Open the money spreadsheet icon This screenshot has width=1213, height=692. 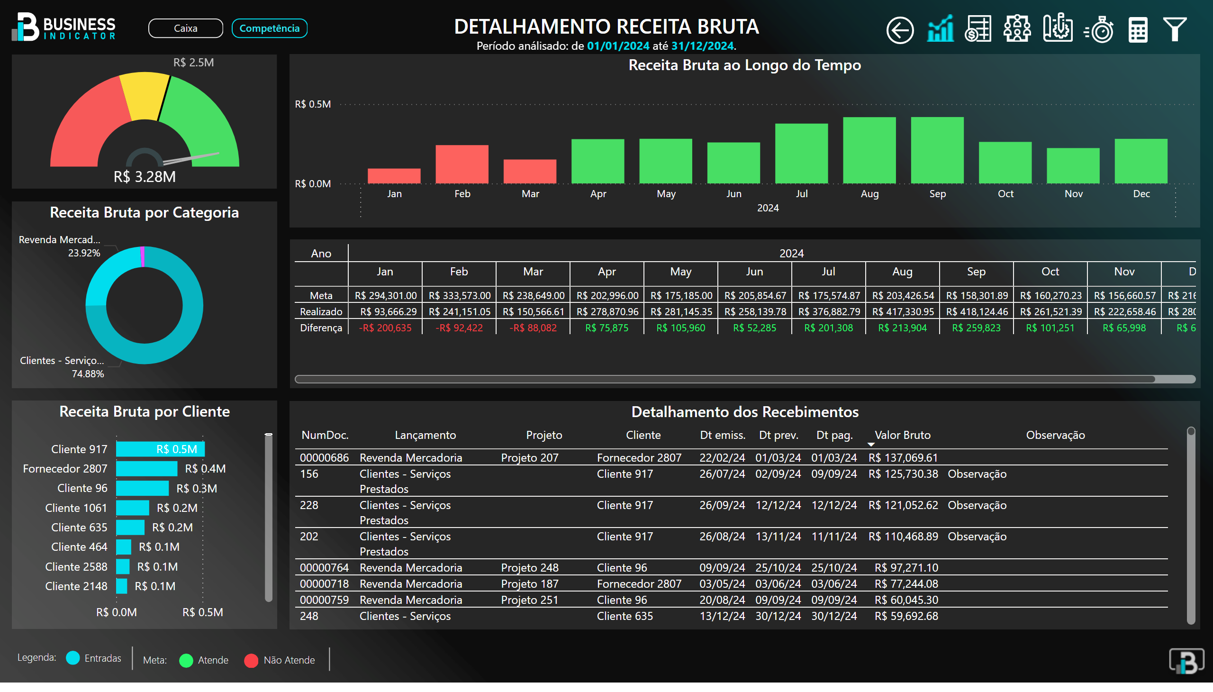[x=978, y=29]
